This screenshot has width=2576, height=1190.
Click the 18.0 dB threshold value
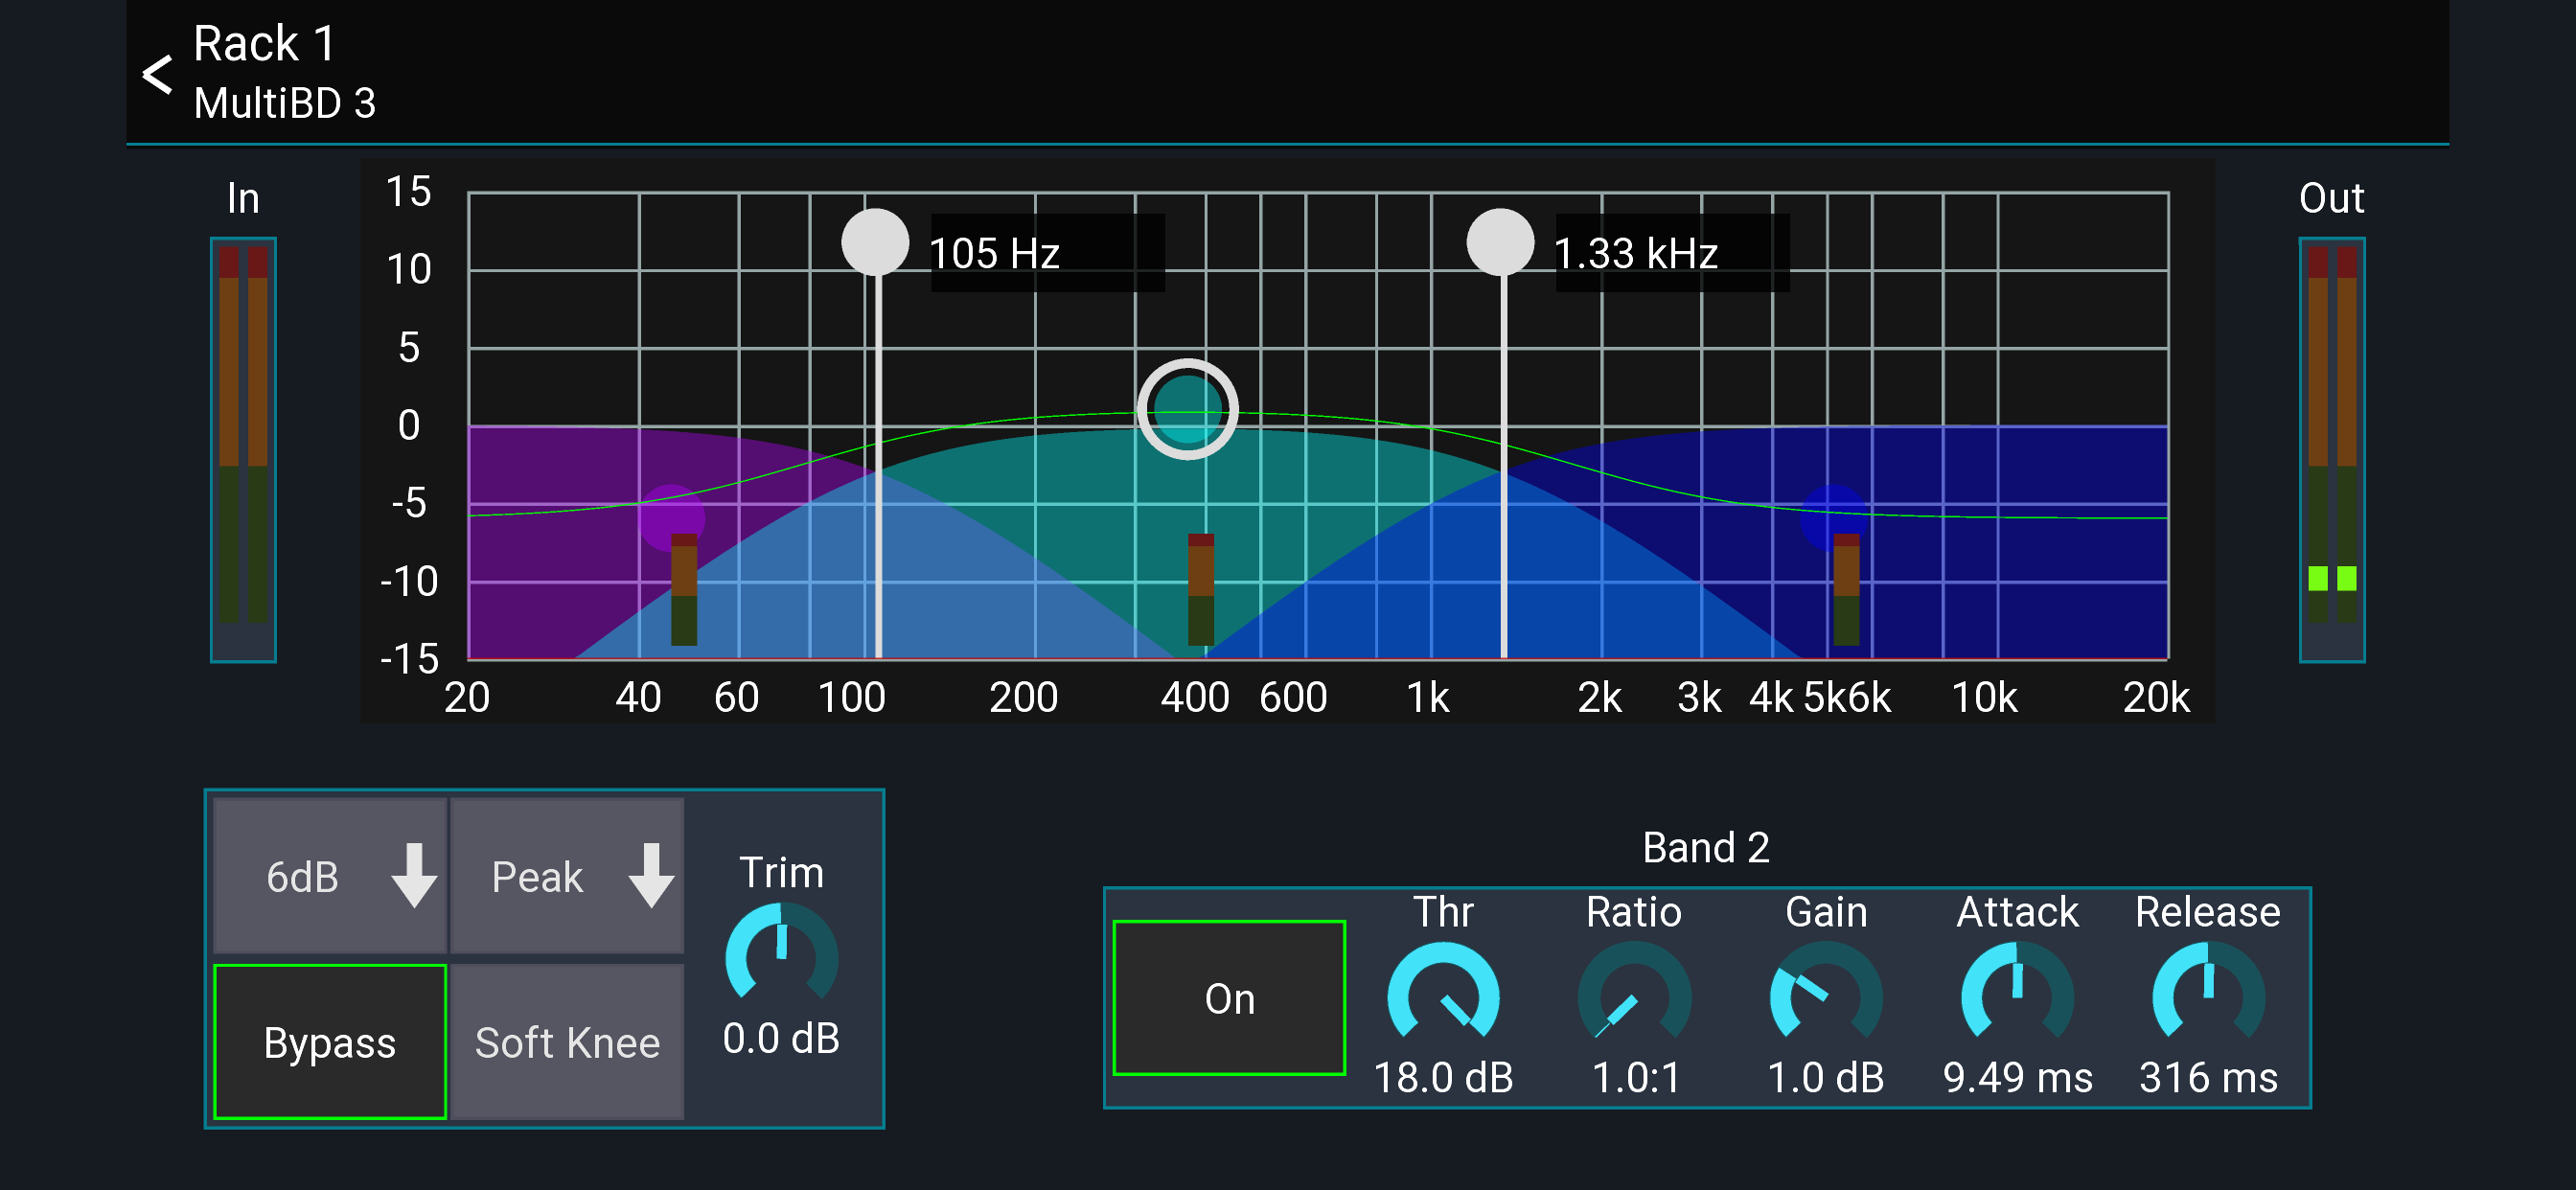coord(1443,1077)
